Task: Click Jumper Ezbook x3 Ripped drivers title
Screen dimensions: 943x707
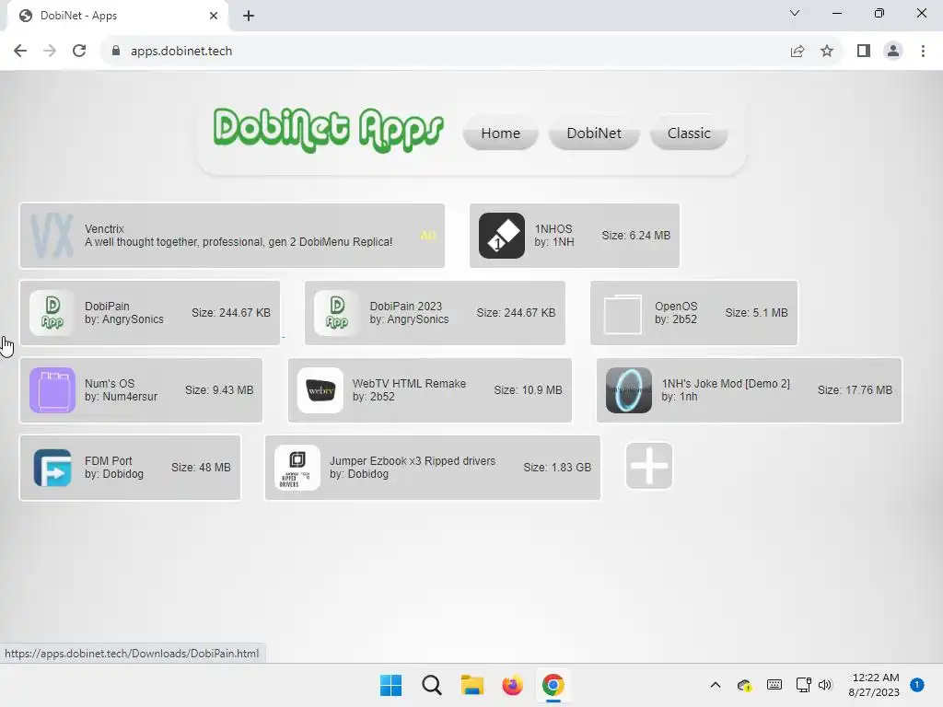Action: (413, 460)
